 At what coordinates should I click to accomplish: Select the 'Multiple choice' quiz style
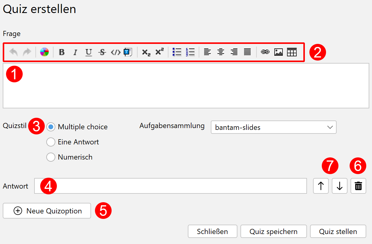[x=51, y=127]
